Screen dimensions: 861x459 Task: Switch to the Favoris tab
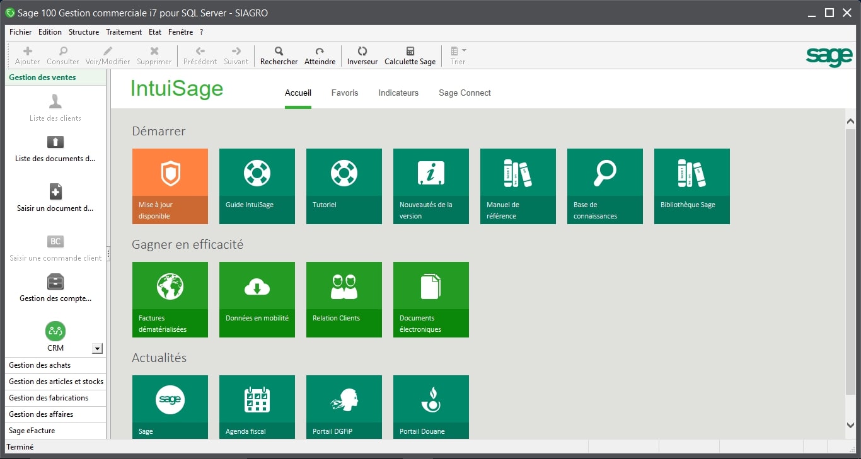click(x=345, y=93)
